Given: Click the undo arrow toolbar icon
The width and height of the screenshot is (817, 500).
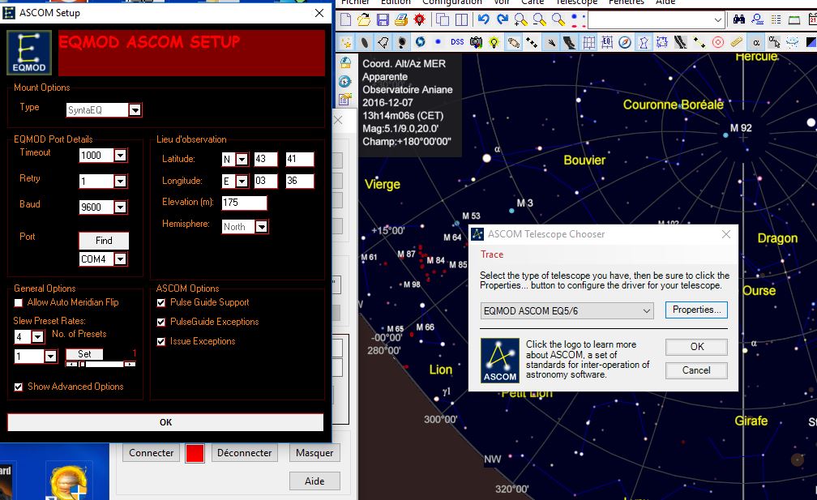Looking at the screenshot, I should click(x=484, y=19).
